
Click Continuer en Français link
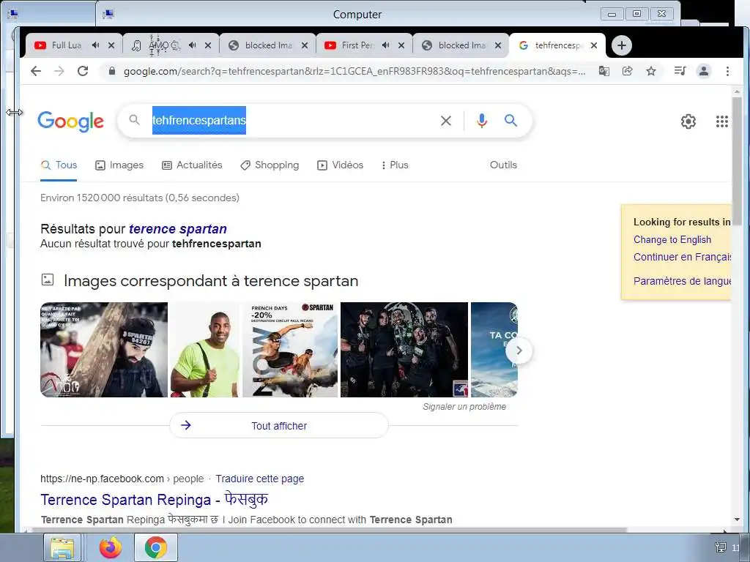tap(682, 257)
